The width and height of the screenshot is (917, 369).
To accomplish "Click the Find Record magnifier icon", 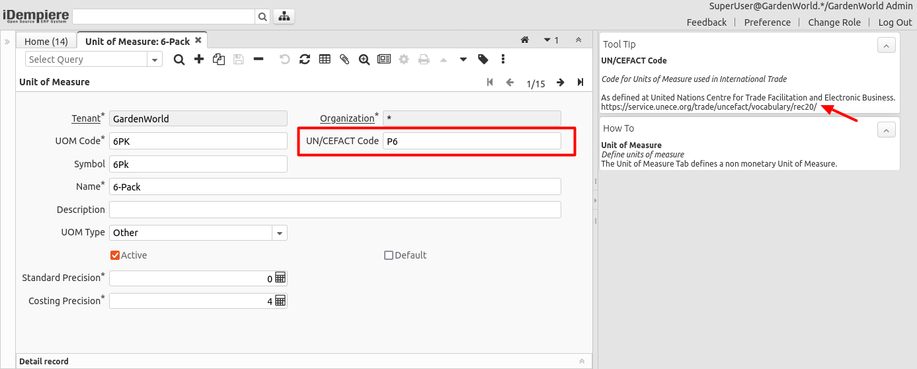I will click(179, 60).
